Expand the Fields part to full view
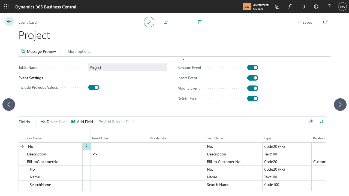The width and height of the screenshot is (349, 196). click(x=321, y=122)
